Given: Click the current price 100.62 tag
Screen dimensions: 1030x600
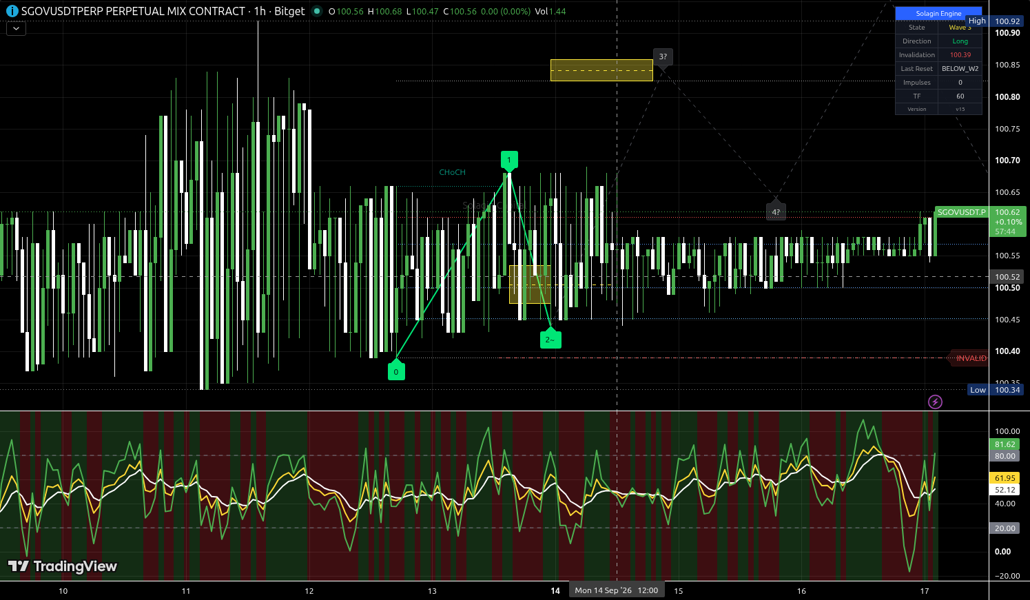Looking at the screenshot, I should coord(1007,212).
